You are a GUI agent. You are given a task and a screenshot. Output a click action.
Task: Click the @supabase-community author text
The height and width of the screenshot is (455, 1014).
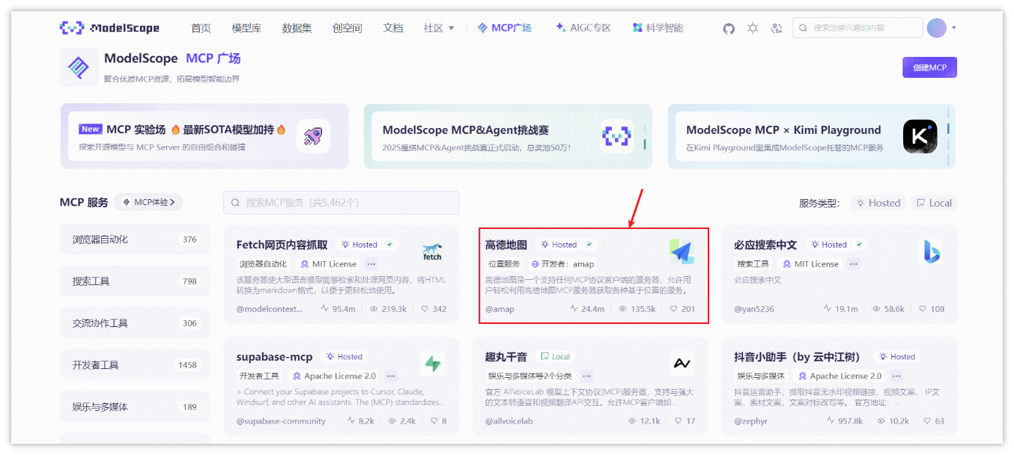281,421
